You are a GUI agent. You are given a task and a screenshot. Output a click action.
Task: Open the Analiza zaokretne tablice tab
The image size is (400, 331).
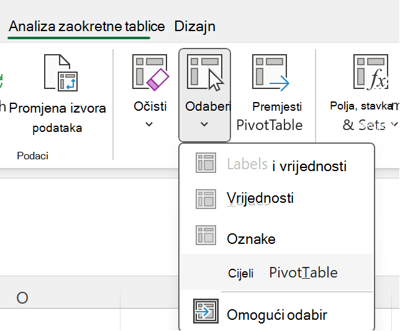87,26
